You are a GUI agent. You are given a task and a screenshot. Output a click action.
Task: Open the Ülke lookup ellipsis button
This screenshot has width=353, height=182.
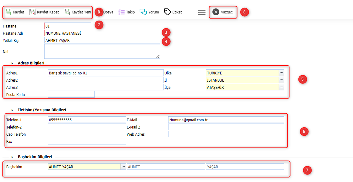coord(281,73)
